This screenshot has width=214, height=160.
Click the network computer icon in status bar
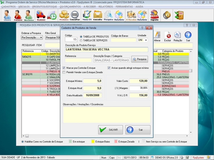pos(187,157)
